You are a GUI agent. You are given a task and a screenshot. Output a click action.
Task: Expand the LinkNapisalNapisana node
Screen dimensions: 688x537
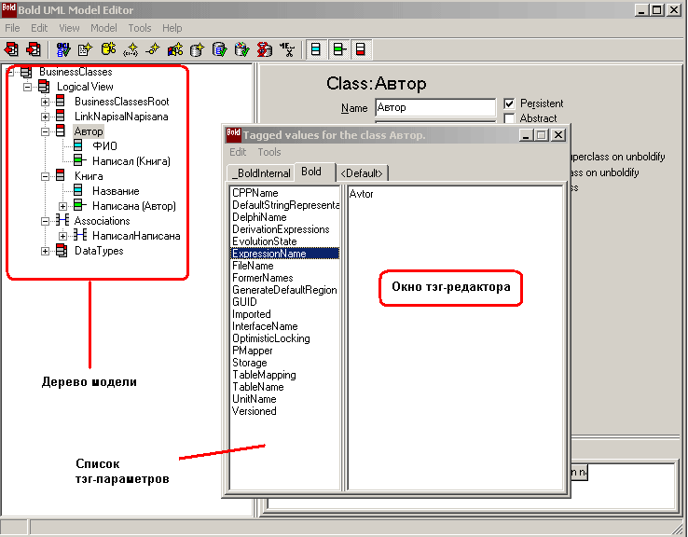45,117
